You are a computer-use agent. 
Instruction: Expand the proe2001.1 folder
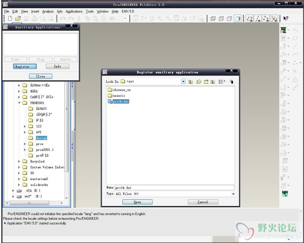(25, 150)
